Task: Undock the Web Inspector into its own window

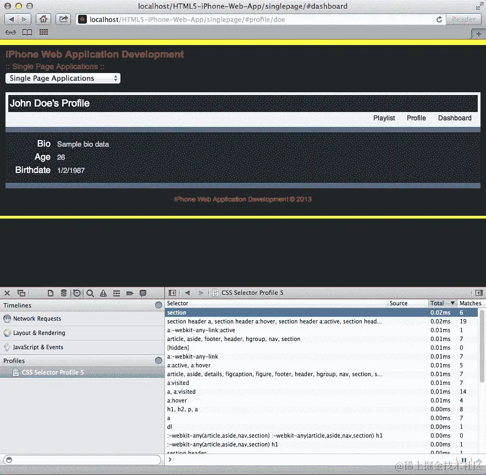Action: coord(21,293)
